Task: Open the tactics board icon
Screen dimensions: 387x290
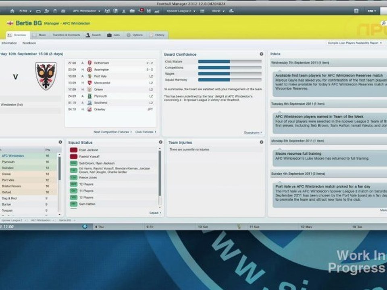Action: tap(116, 11)
